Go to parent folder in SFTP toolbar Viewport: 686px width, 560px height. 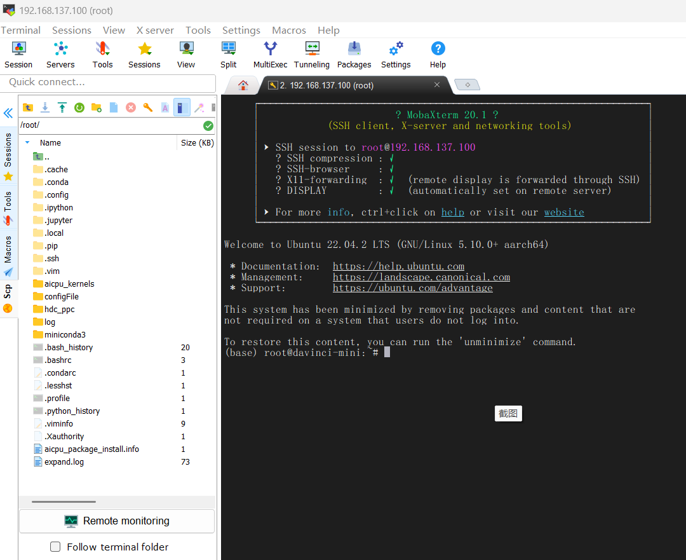(28, 107)
